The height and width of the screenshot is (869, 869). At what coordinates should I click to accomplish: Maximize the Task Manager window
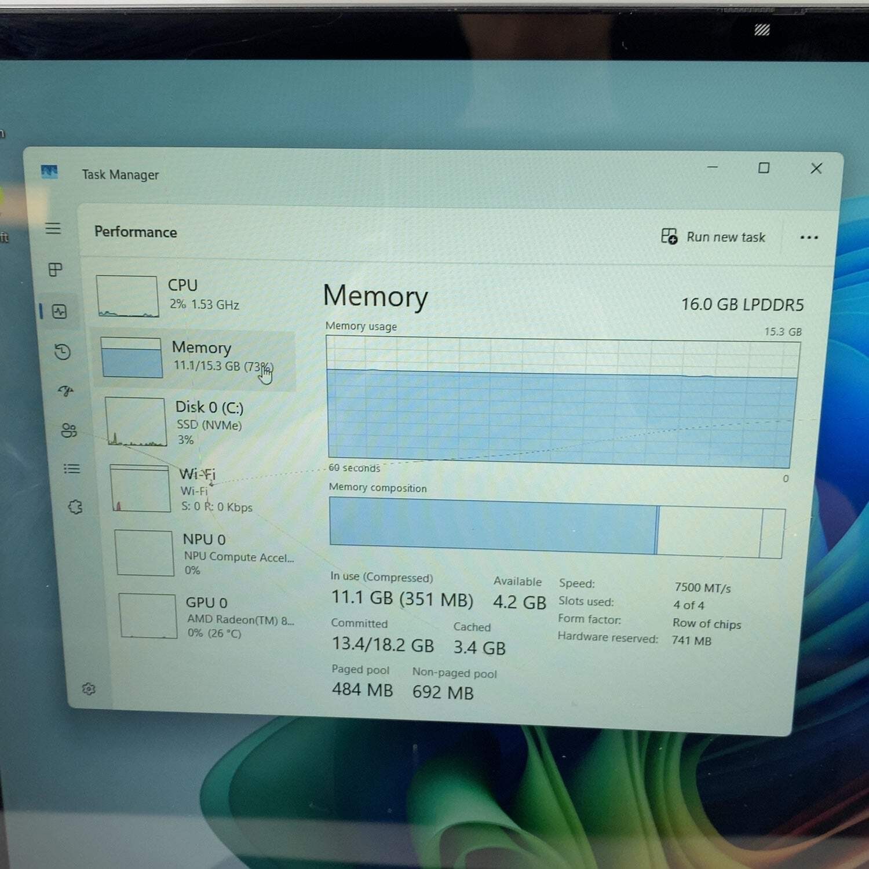pyautogui.click(x=764, y=168)
